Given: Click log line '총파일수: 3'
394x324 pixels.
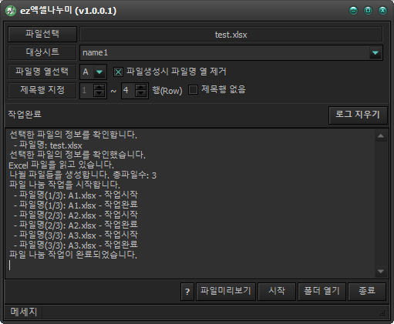Looking at the screenshot, I should 134,175.
